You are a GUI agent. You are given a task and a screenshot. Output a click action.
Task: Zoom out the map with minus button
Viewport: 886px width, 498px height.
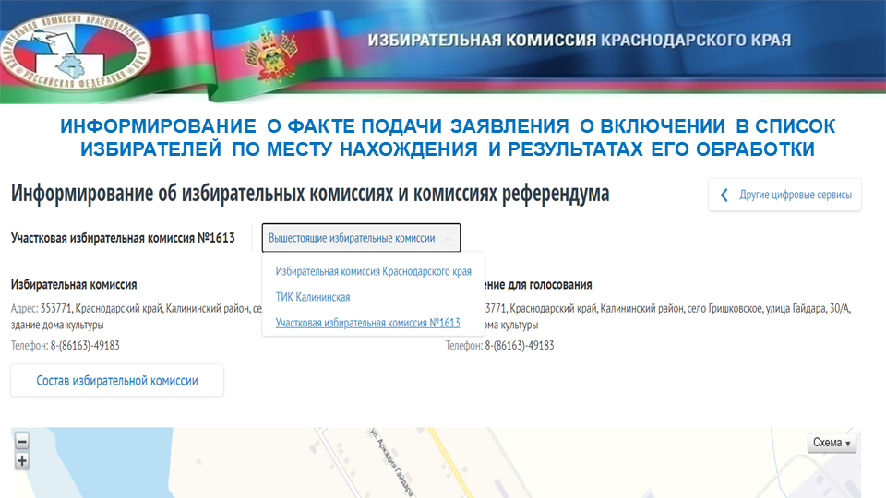(x=22, y=441)
